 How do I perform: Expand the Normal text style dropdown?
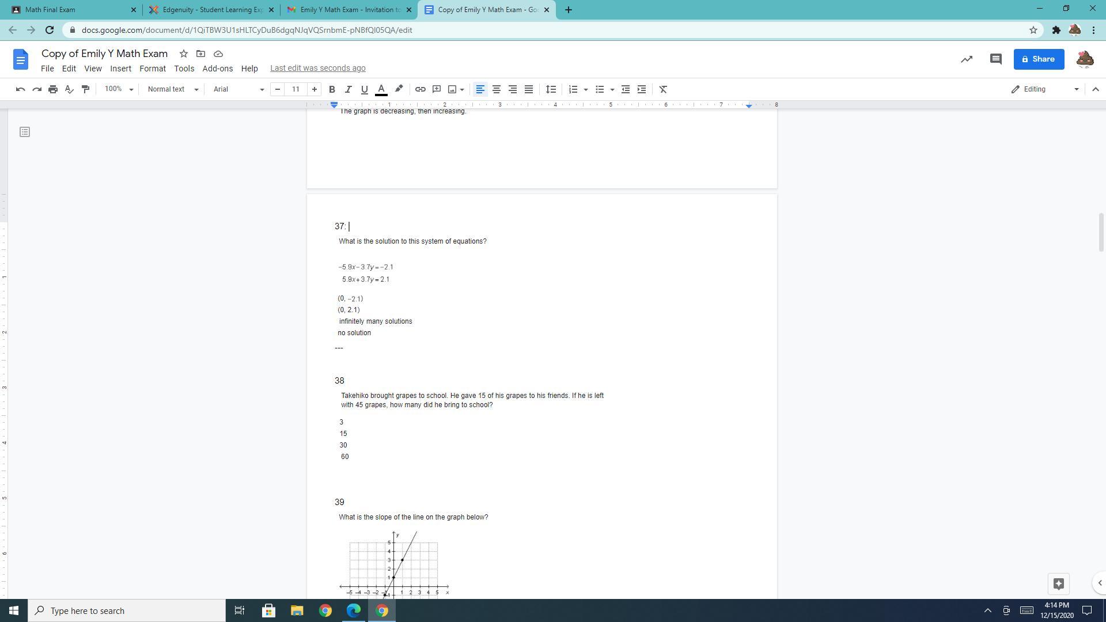(172, 89)
